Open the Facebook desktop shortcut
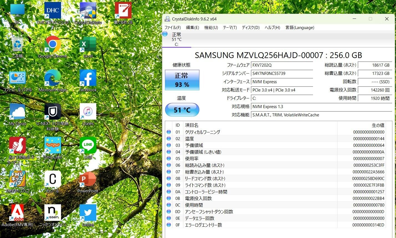This screenshot has height=238, width=396. (88, 79)
